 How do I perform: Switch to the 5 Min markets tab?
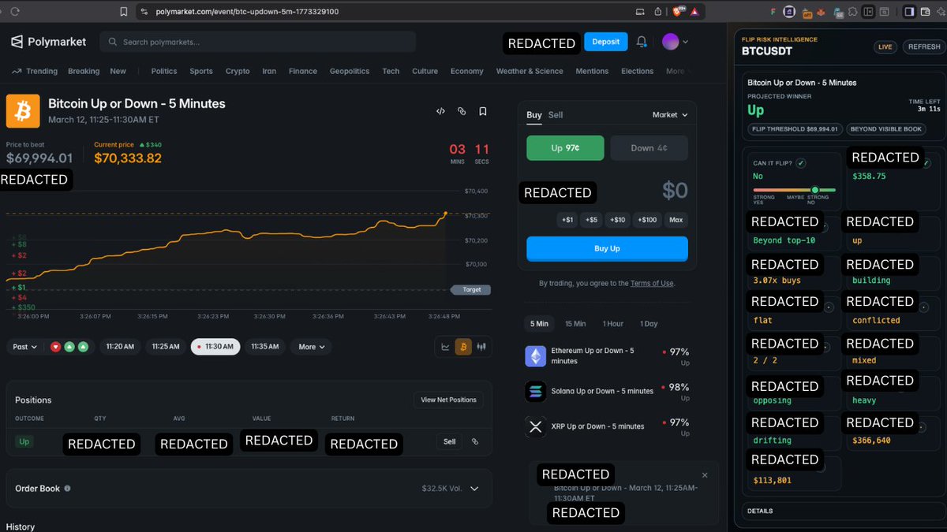(x=540, y=324)
